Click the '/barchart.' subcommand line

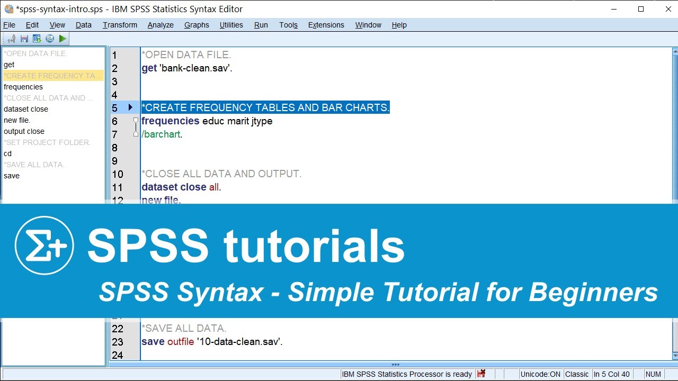click(162, 134)
